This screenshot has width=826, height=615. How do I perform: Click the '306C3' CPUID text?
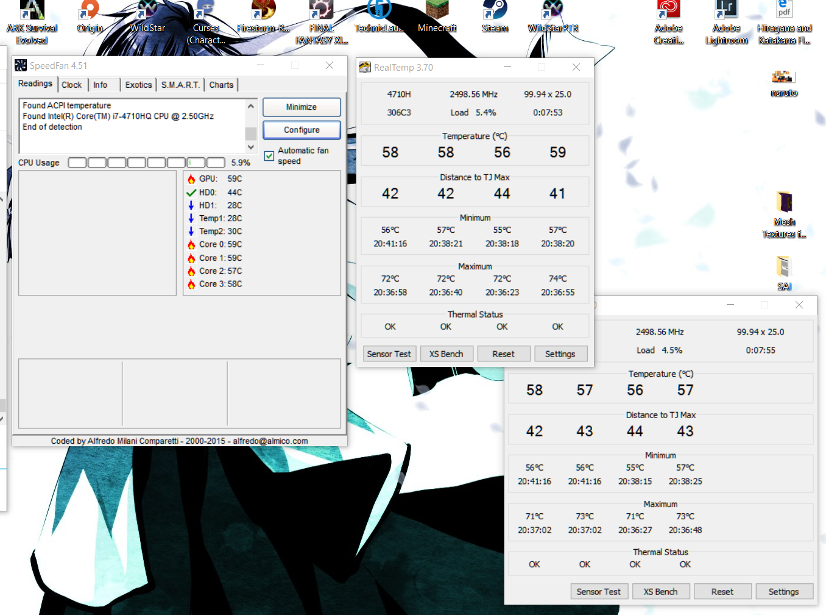[x=399, y=113]
